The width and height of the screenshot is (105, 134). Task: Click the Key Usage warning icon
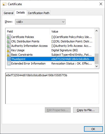pyautogui.click(x=9, y=50)
